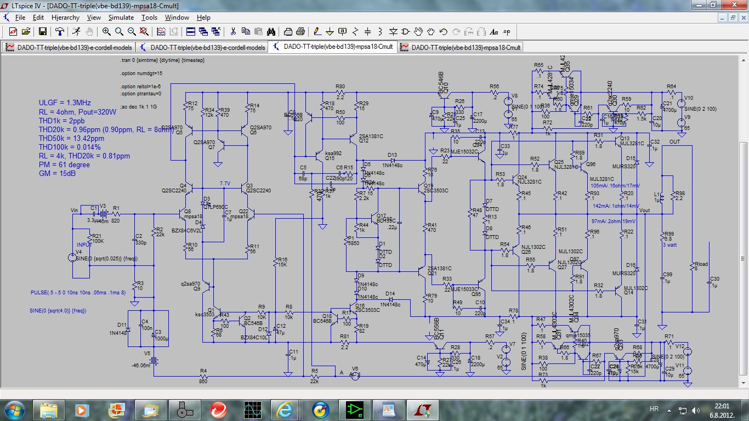
Task: Open the Window menu
Action: pos(177,18)
